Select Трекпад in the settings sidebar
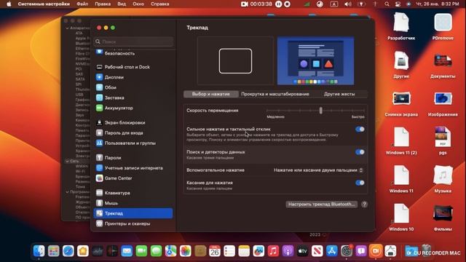 click(x=133, y=213)
